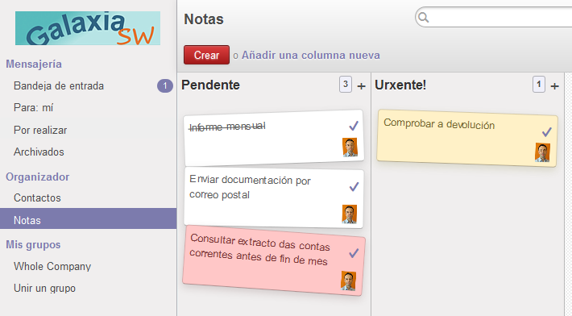Click the checkmark on Informe mensual note
Viewport: 572px width, 316px height.
point(354,126)
